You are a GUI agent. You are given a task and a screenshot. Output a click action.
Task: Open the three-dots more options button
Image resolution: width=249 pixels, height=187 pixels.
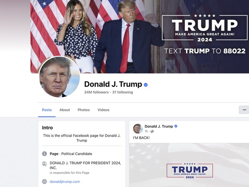244,110
